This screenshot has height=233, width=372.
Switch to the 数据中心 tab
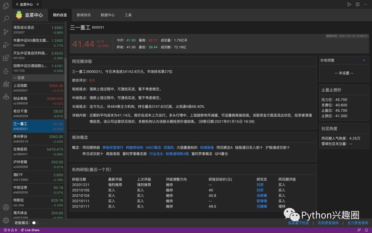[107, 15]
